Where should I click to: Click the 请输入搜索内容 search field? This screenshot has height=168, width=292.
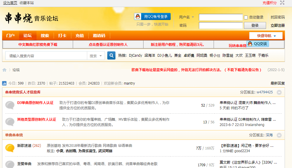tap(47, 56)
